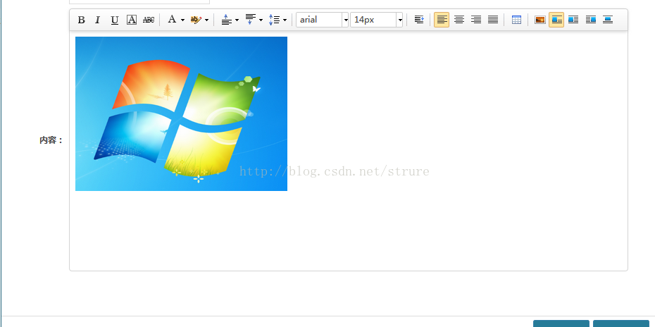Float image right with text wrap
The width and height of the screenshot is (655, 327).
(x=591, y=20)
